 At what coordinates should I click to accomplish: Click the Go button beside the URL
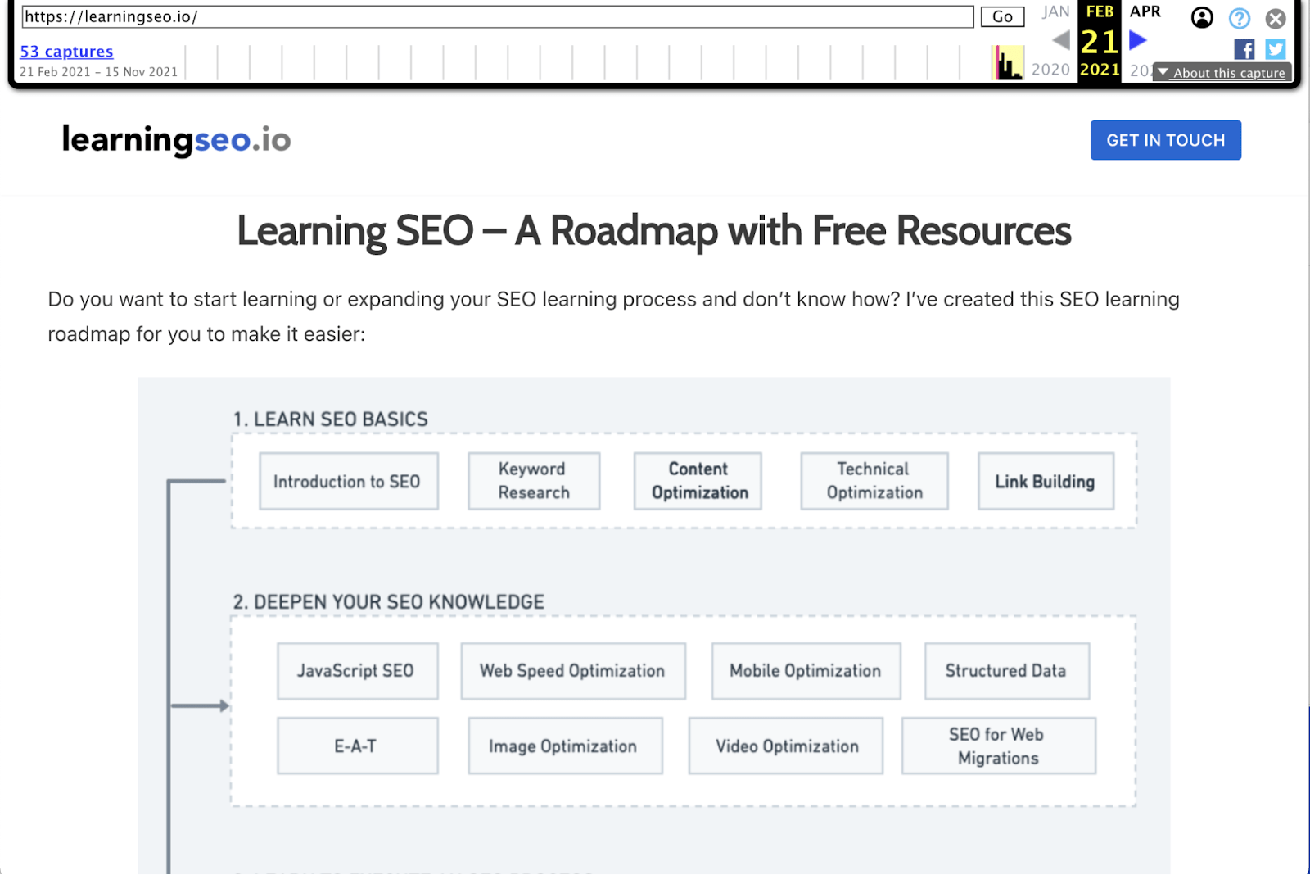pos(1002,16)
